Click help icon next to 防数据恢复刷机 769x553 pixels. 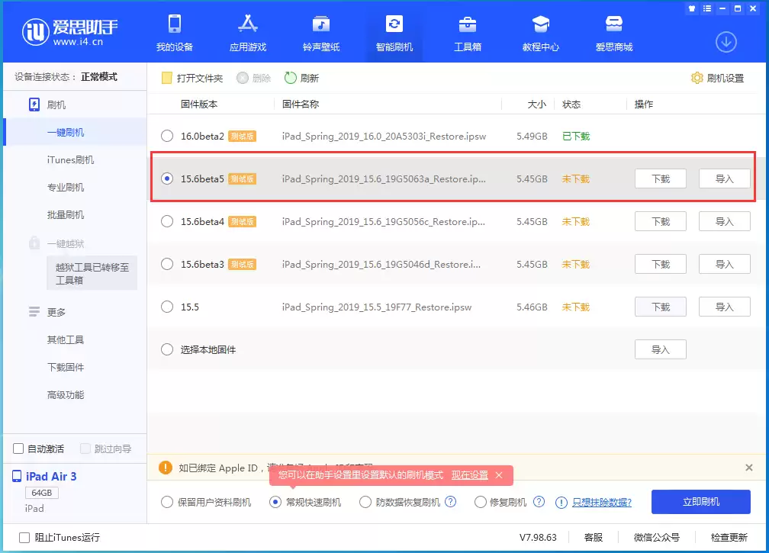click(x=450, y=502)
